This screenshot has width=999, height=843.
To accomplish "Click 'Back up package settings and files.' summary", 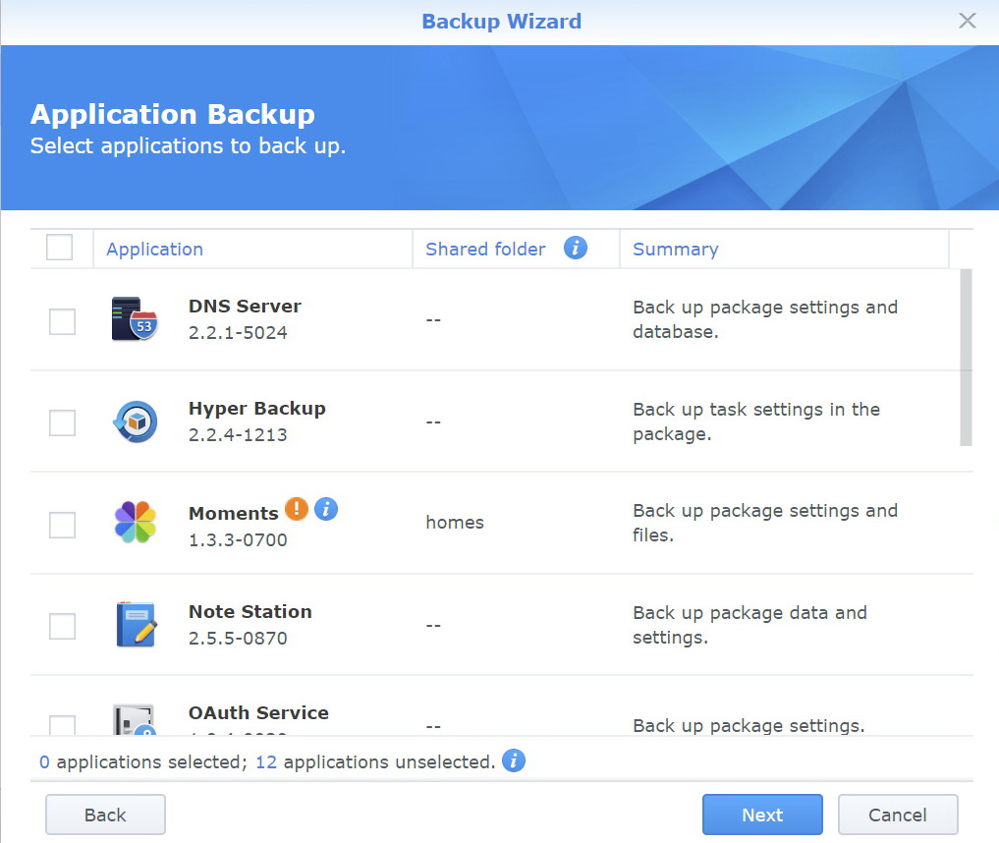I will pyautogui.click(x=765, y=523).
